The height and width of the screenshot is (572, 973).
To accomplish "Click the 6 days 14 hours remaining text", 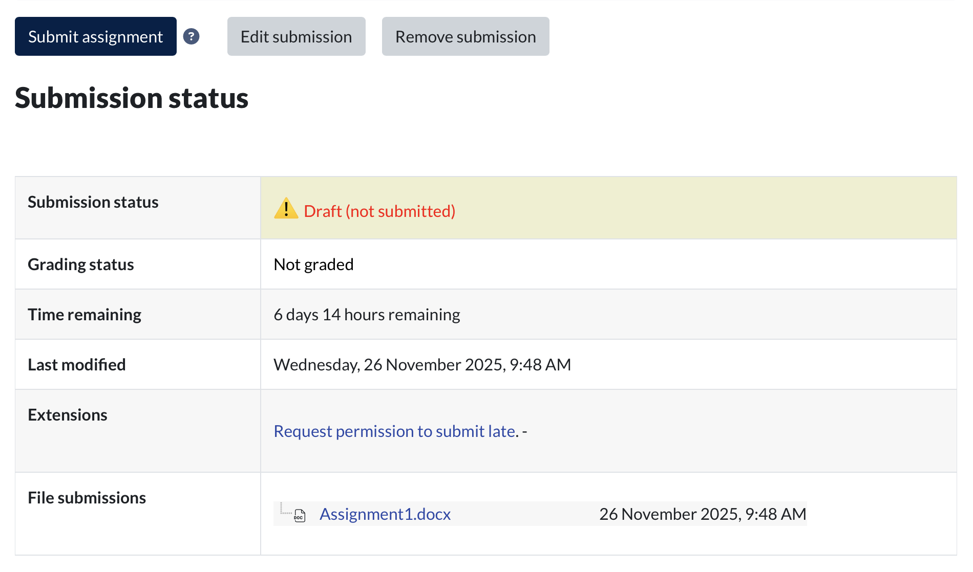I will [367, 314].
